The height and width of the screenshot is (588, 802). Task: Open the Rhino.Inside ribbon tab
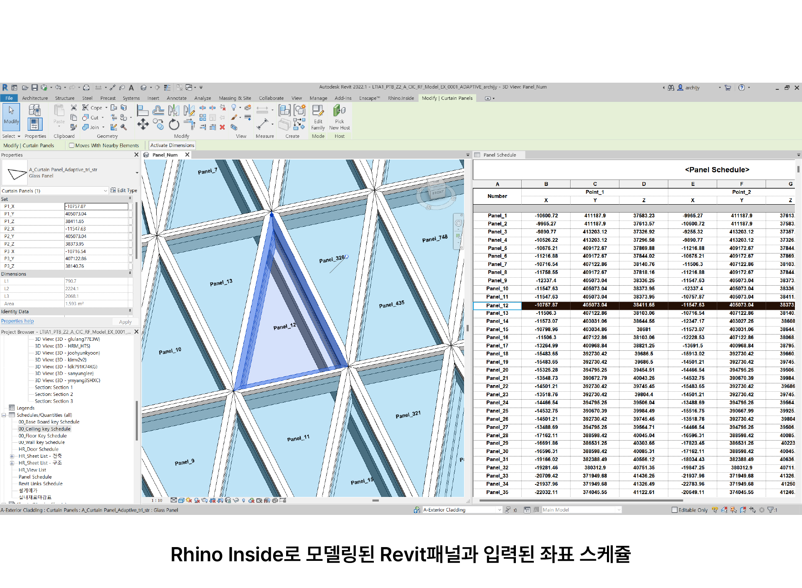(401, 98)
